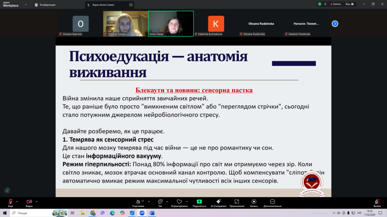Show next participants with blue arrow
The image size is (387, 217).
click(x=335, y=24)
